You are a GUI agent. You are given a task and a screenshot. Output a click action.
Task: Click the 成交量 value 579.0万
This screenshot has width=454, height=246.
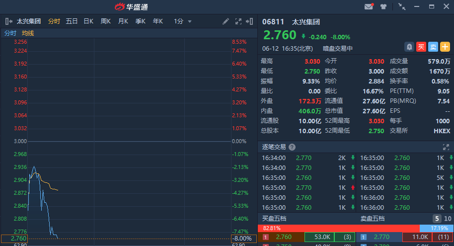pyautogui.click(x=439, y=61)
